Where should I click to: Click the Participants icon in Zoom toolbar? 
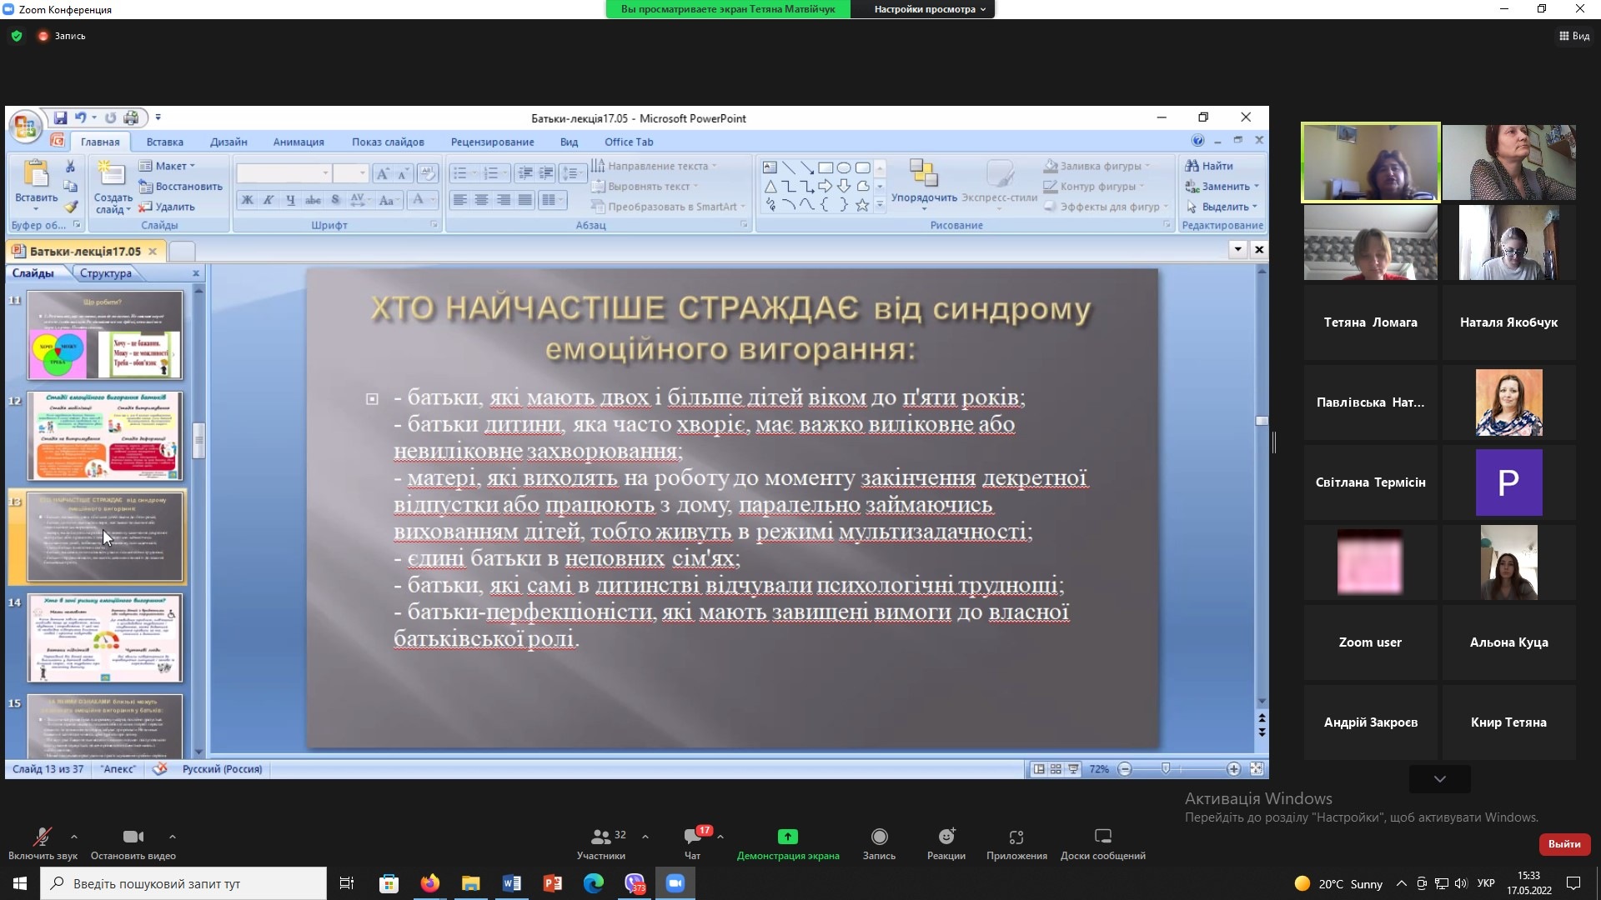(x=600, y=837)
